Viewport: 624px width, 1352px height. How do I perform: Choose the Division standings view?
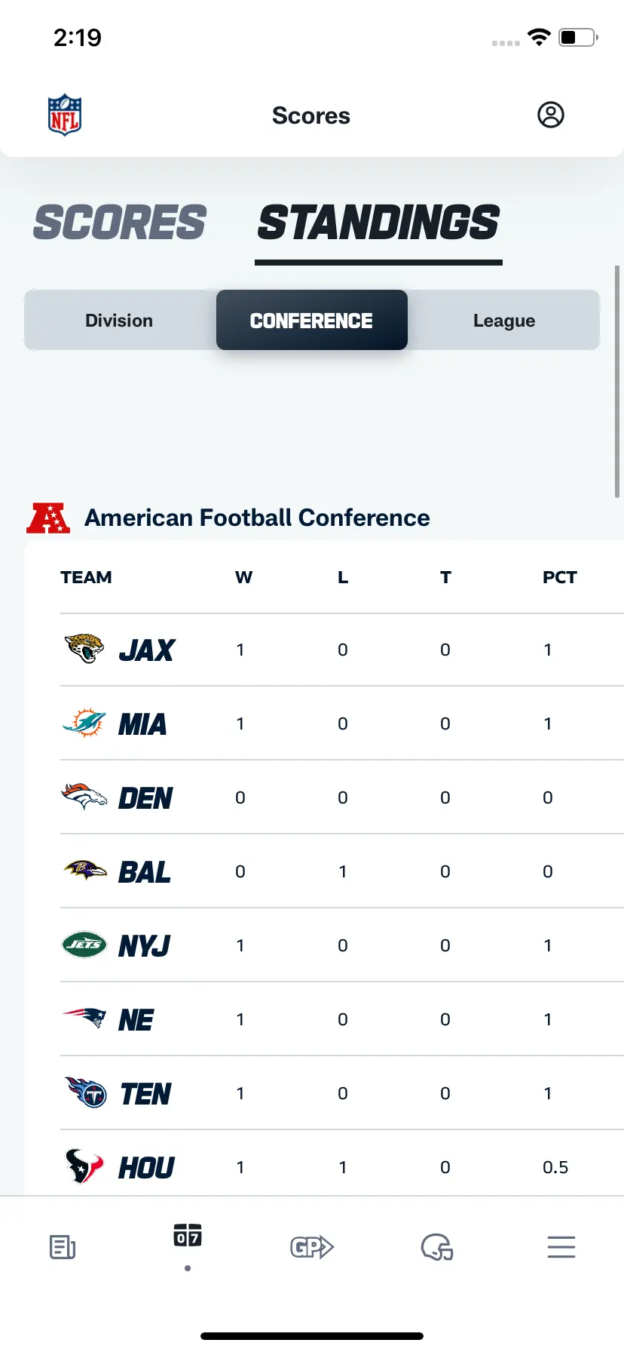[x=119, y=321]
